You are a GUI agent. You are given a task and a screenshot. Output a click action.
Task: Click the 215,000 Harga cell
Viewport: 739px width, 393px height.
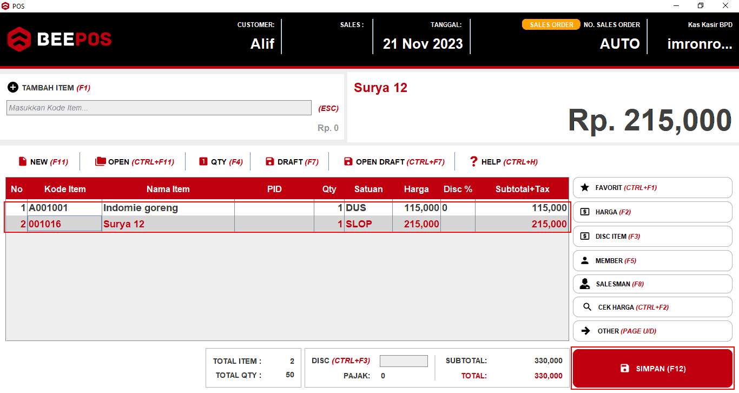pyautogui.click(x=417, y=224)
